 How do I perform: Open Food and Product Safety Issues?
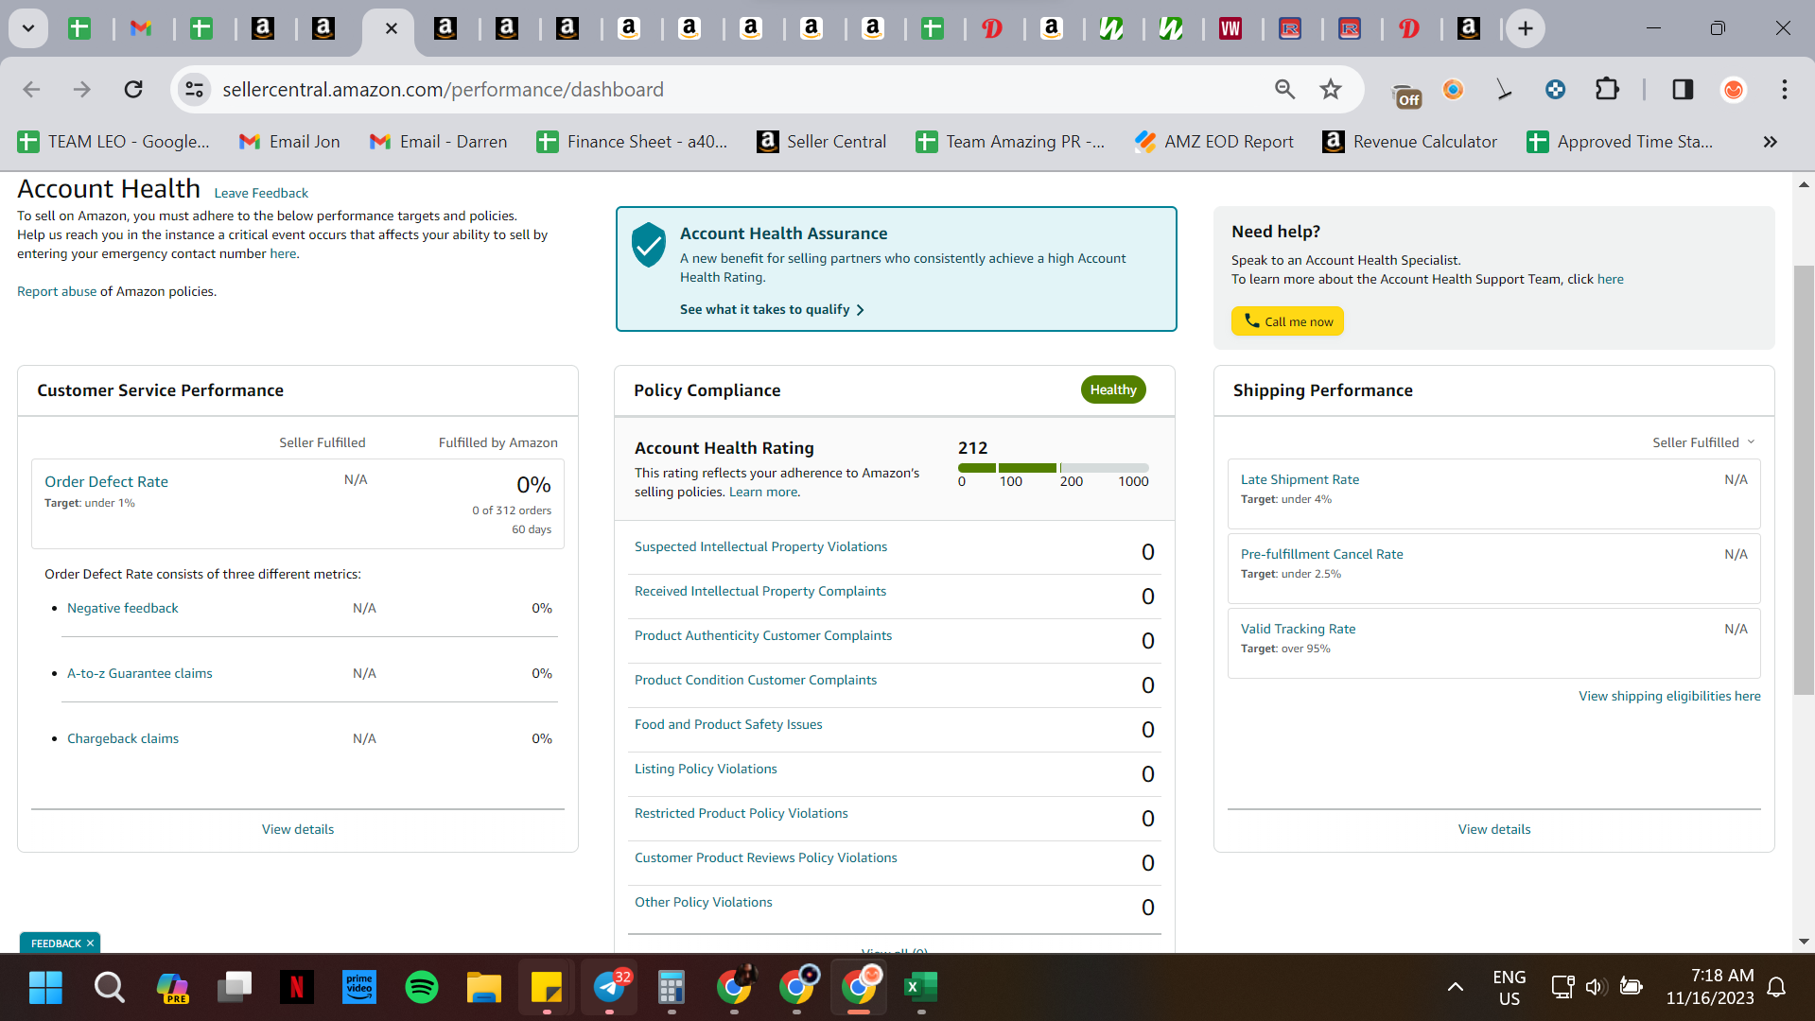tap(728, 724)
